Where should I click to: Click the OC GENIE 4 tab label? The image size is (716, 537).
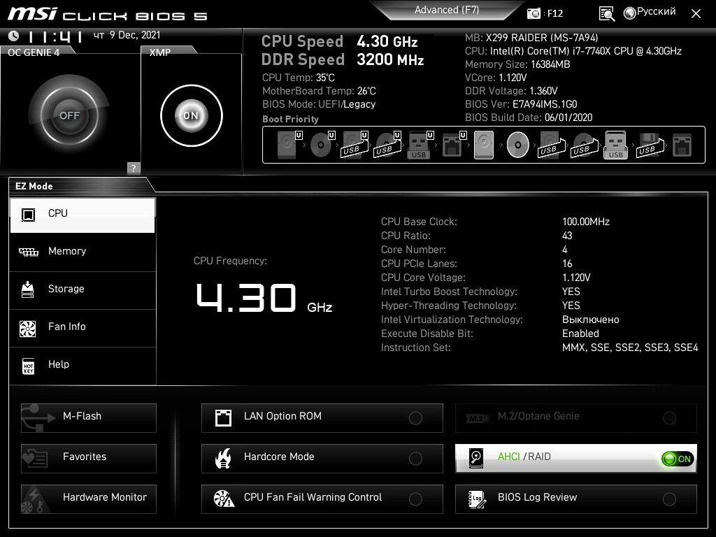[x=34, y=52]
